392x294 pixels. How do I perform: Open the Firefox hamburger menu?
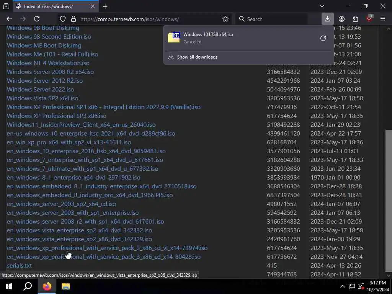pyautogui.click(x=383, y=19)
